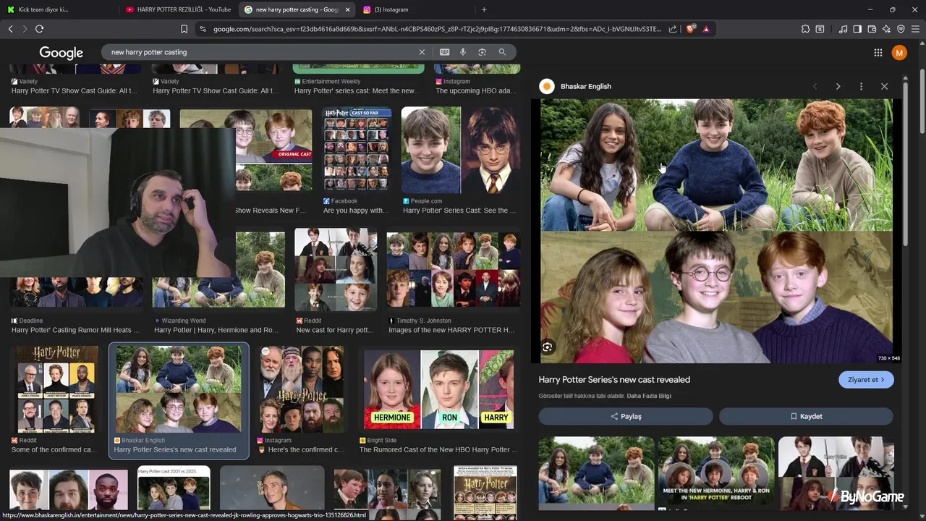Screen dimensions: 926x521
Task: Open Harry Potter Series's new cast revealed title
Action: tap(614, 380)
